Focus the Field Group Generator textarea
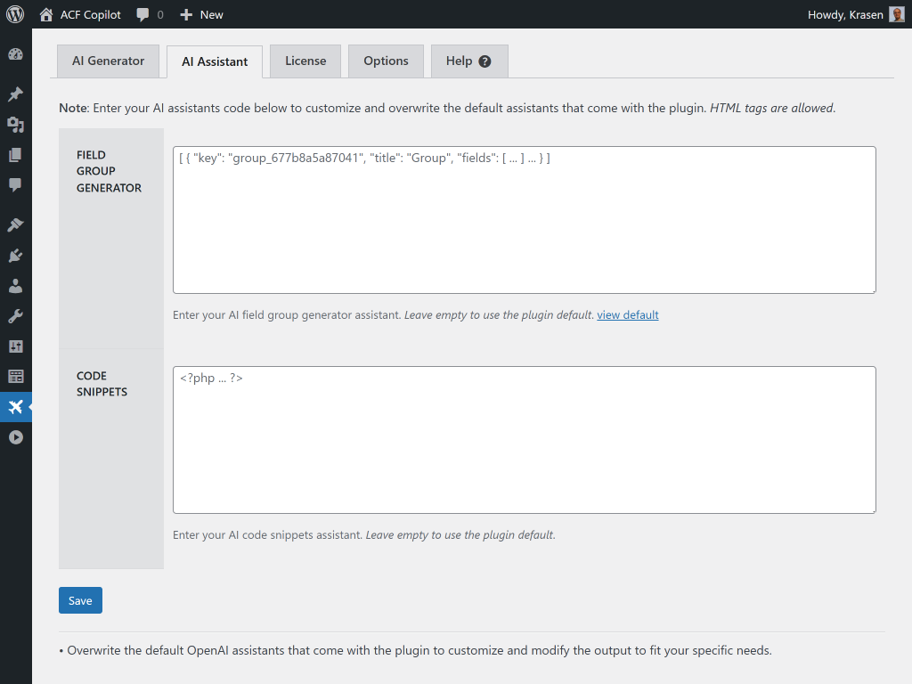Image resolution: width=912 pixels, height=684 pixels. click(x=524, y=220)
